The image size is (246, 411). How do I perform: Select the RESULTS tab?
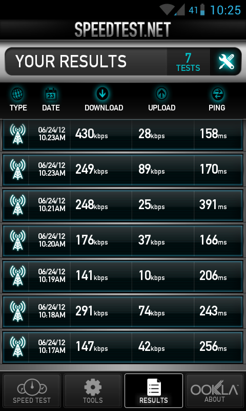click(154, 391)
